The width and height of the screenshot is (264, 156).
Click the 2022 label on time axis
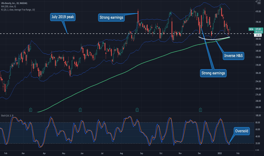(220, 153)
